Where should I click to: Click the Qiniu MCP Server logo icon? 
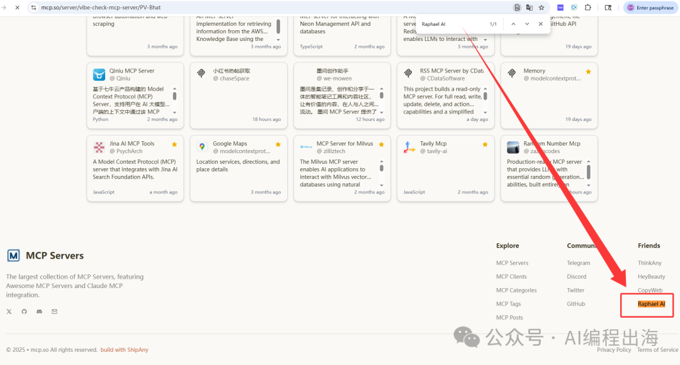click(x=99, y=74)
